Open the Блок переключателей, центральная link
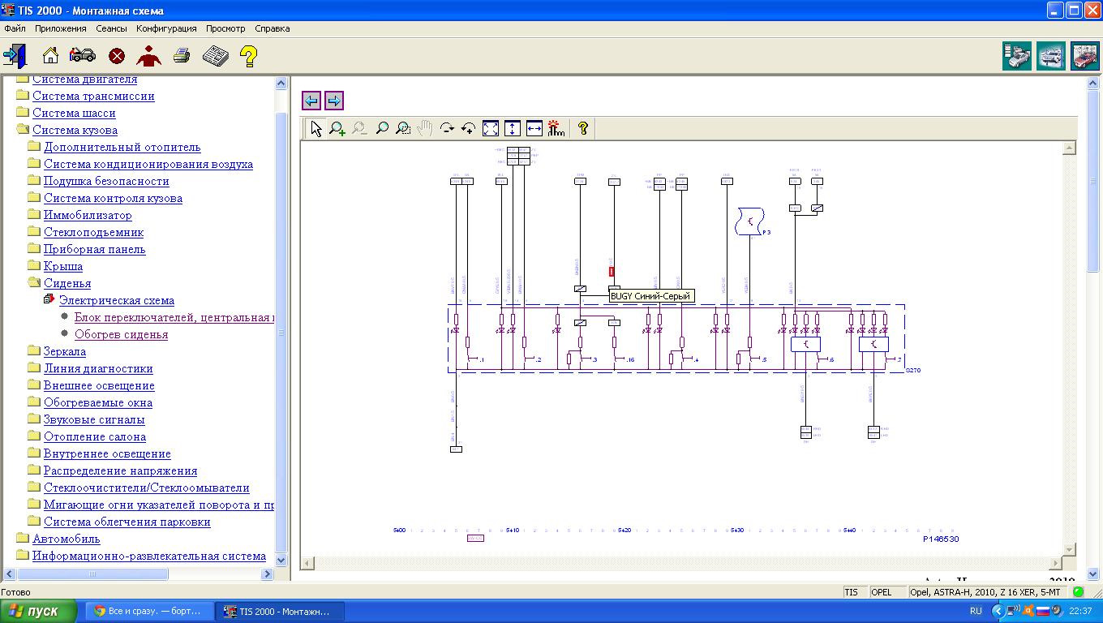 (174, 317)
